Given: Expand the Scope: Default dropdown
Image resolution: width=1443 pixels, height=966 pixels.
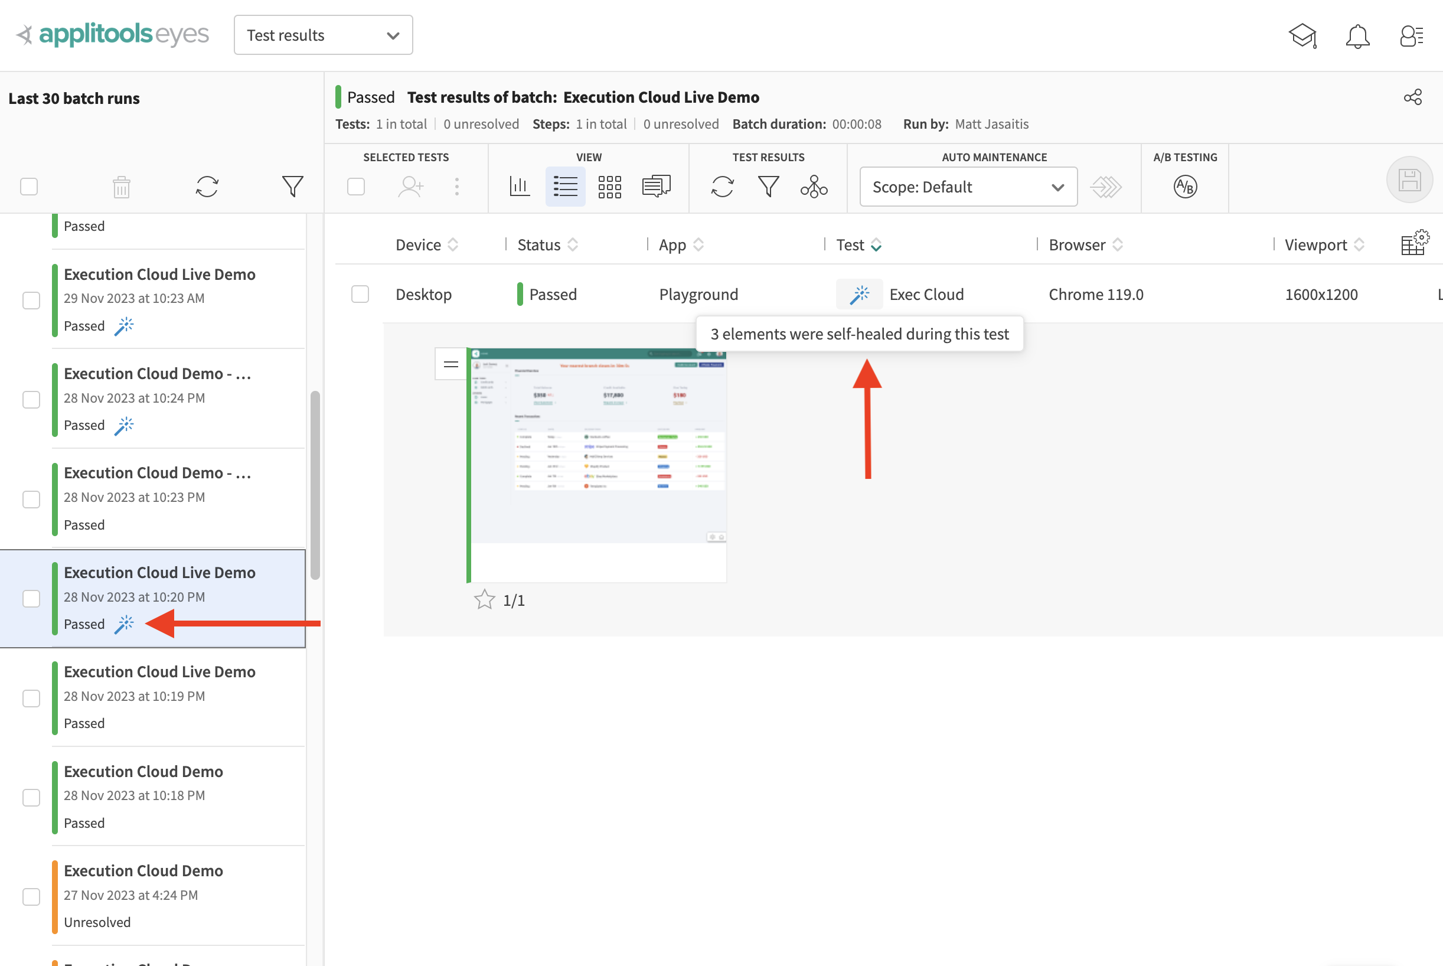Looking at the screenshot, I should [x=968, y=187].
